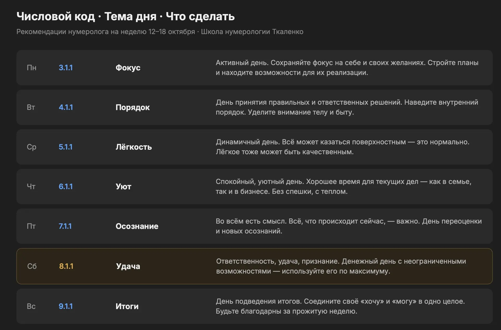The width and height of the screenshot is (501, 330).
Task: Click the theme 'Уют'
Action: point(123,186)
